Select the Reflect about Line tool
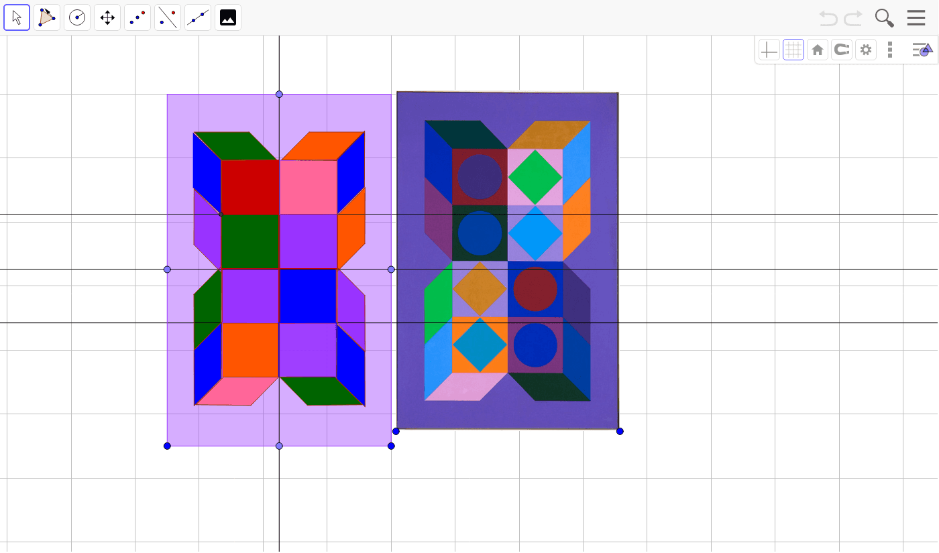Viewport: 939px width, 553px height. click(168, 17)
